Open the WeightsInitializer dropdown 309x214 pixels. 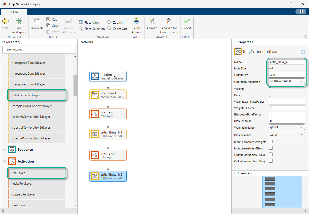pos(287,127)
